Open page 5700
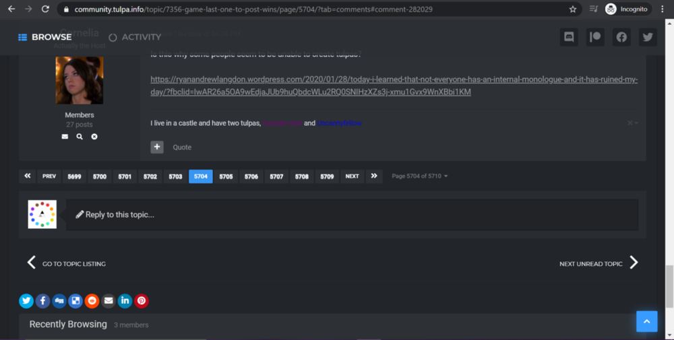The image size is (674, 340). click(x=100, y=176)
